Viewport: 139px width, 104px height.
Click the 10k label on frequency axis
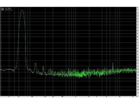click(120, 97)
